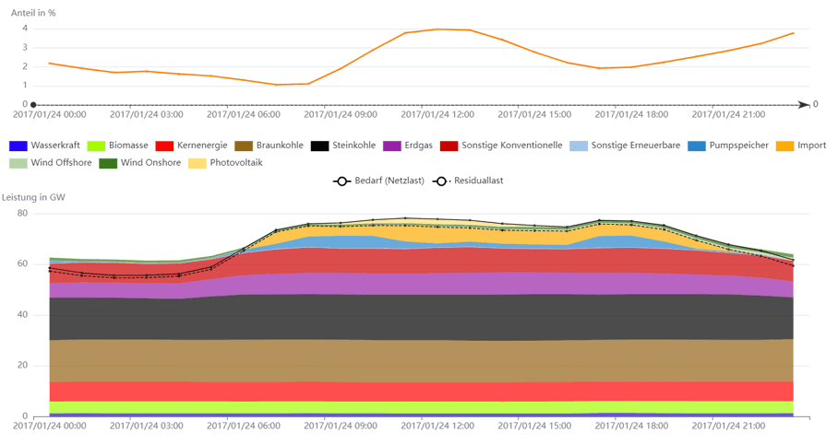Viewport: 838px width, 444px height.
Task: Toggle the Residuallast dashed line legend
Action: 441,181
